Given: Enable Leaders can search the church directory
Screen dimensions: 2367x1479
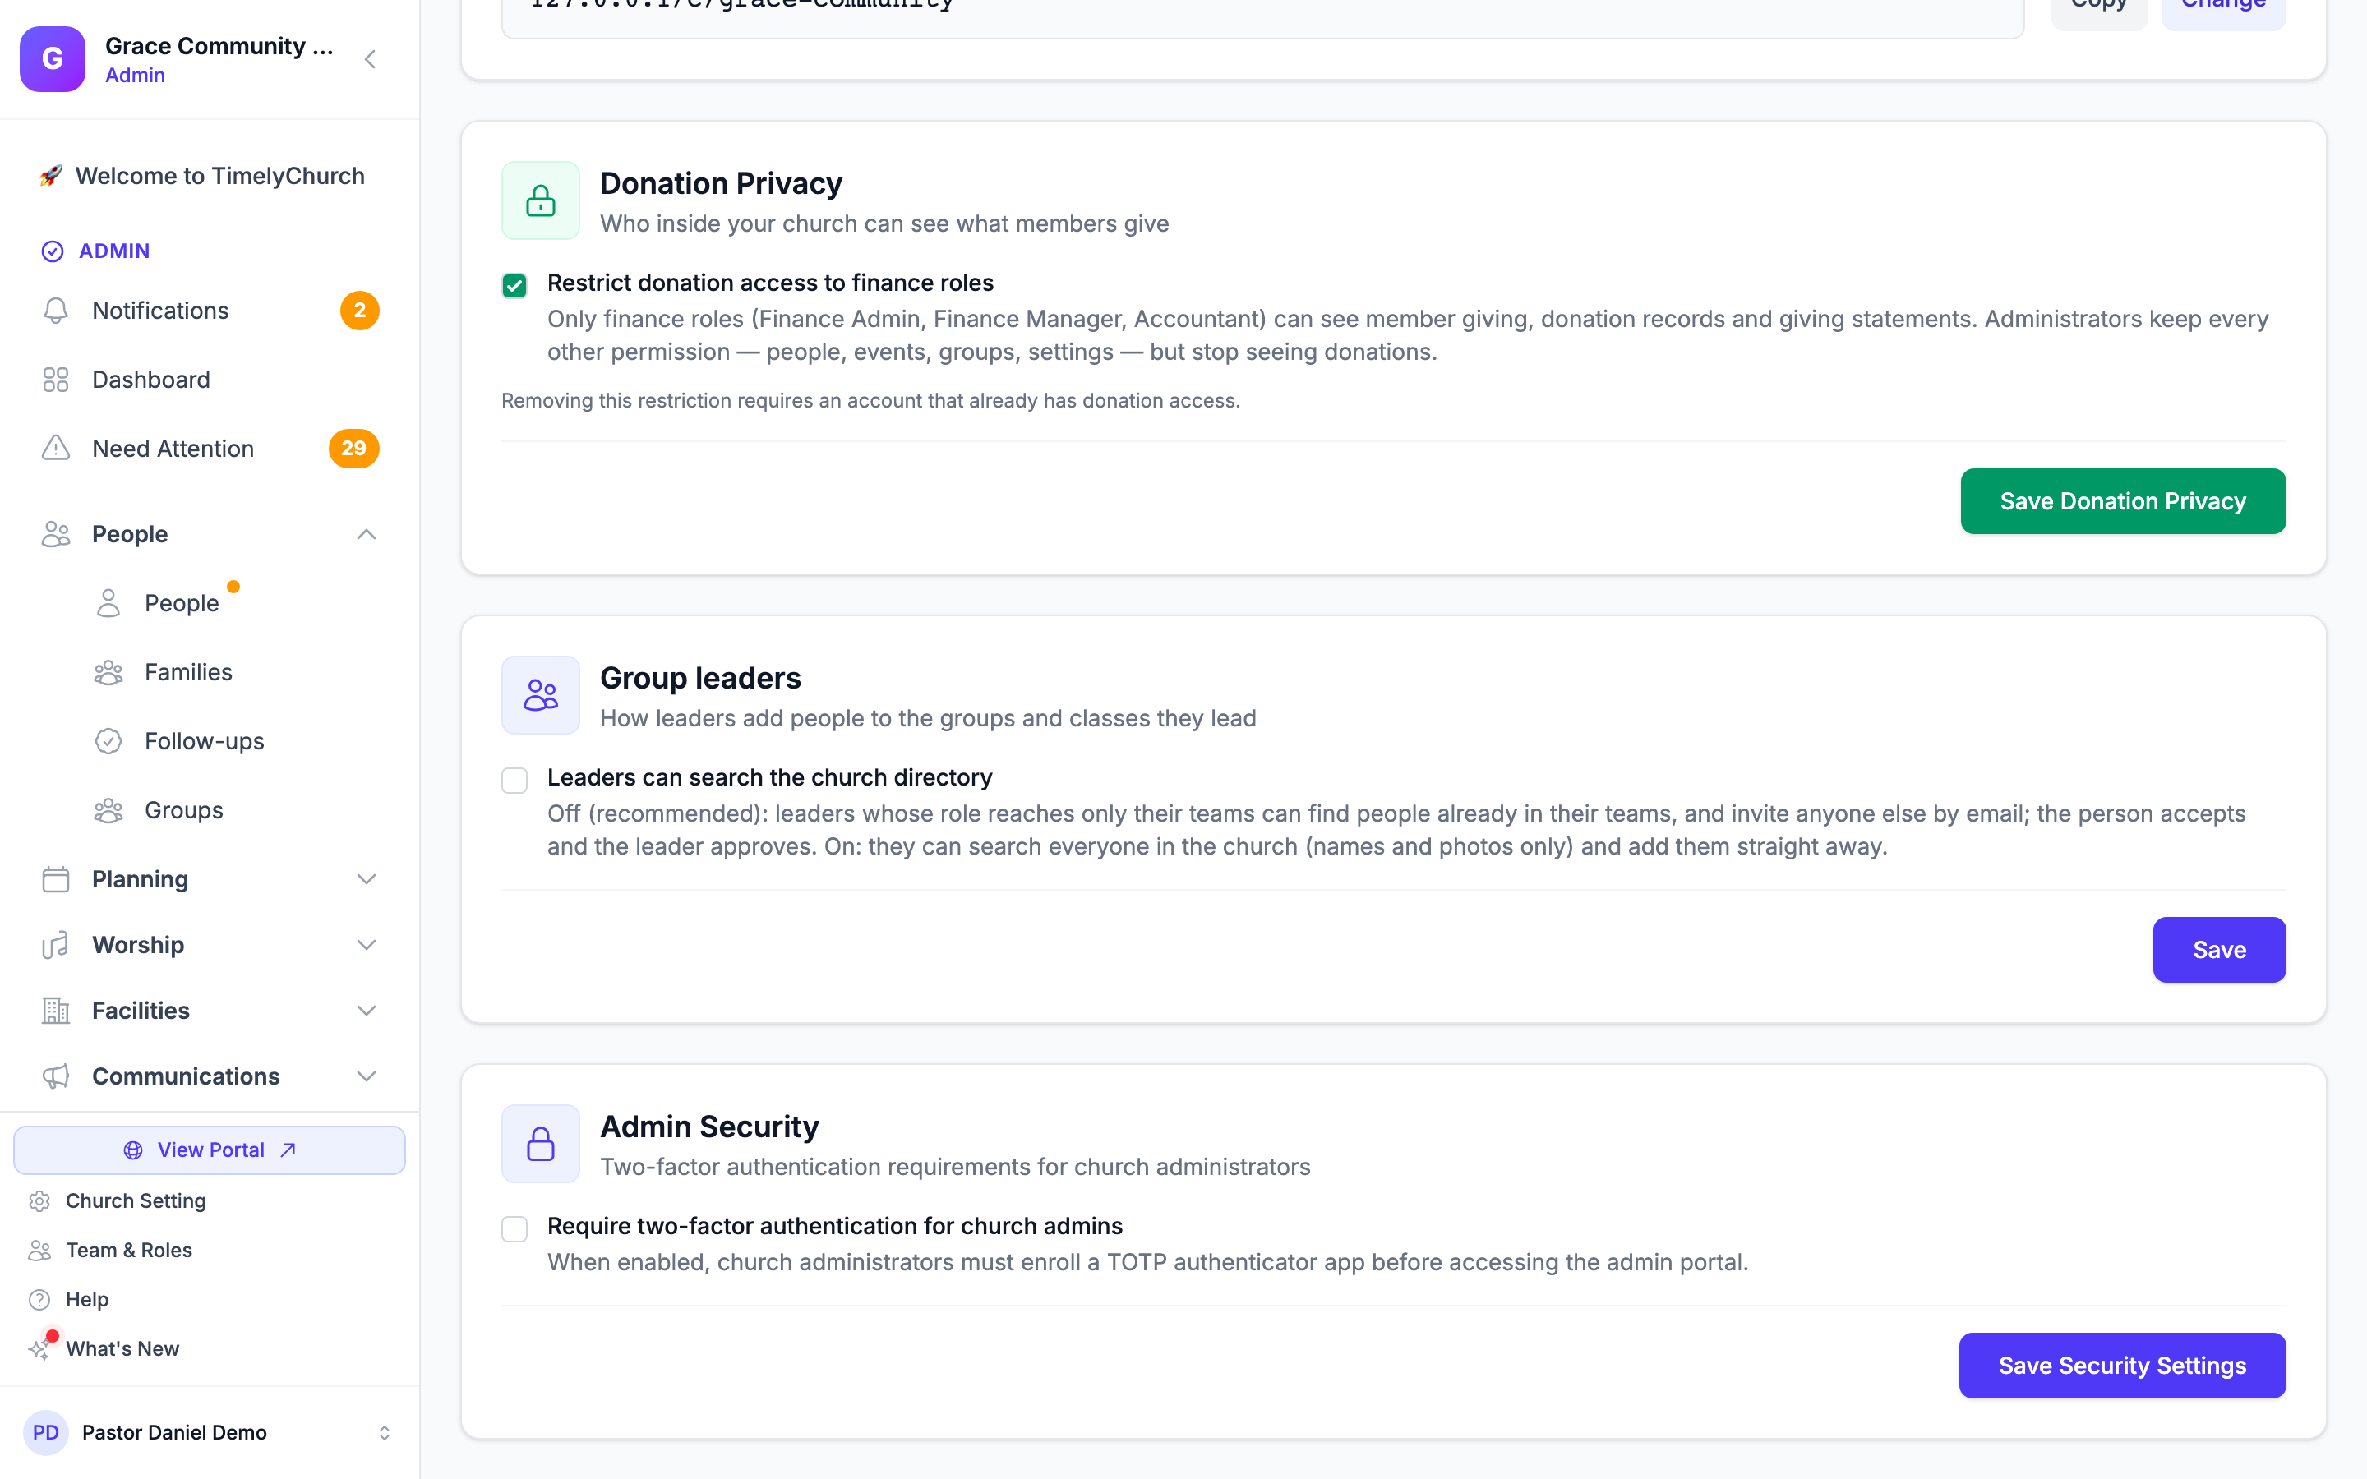Looking at the screenshot, I should [x=514, y=781].
